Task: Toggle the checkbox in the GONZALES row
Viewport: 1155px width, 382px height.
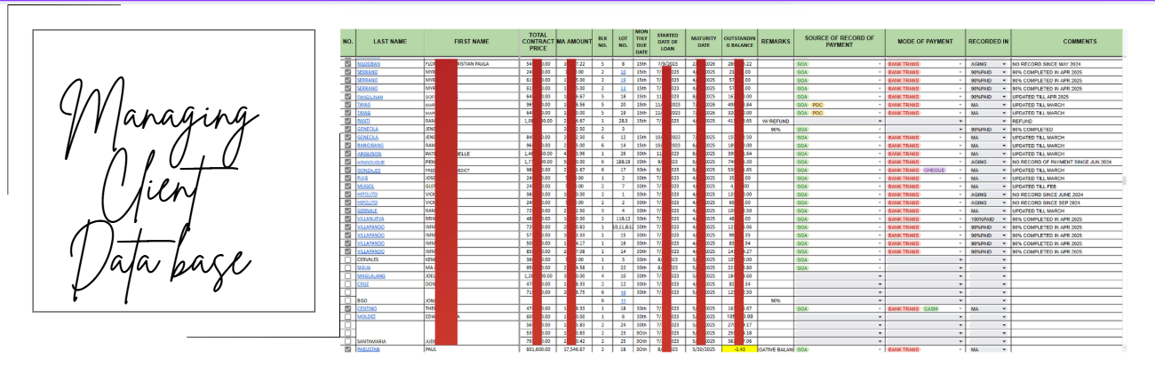Action: click(348, 170)
